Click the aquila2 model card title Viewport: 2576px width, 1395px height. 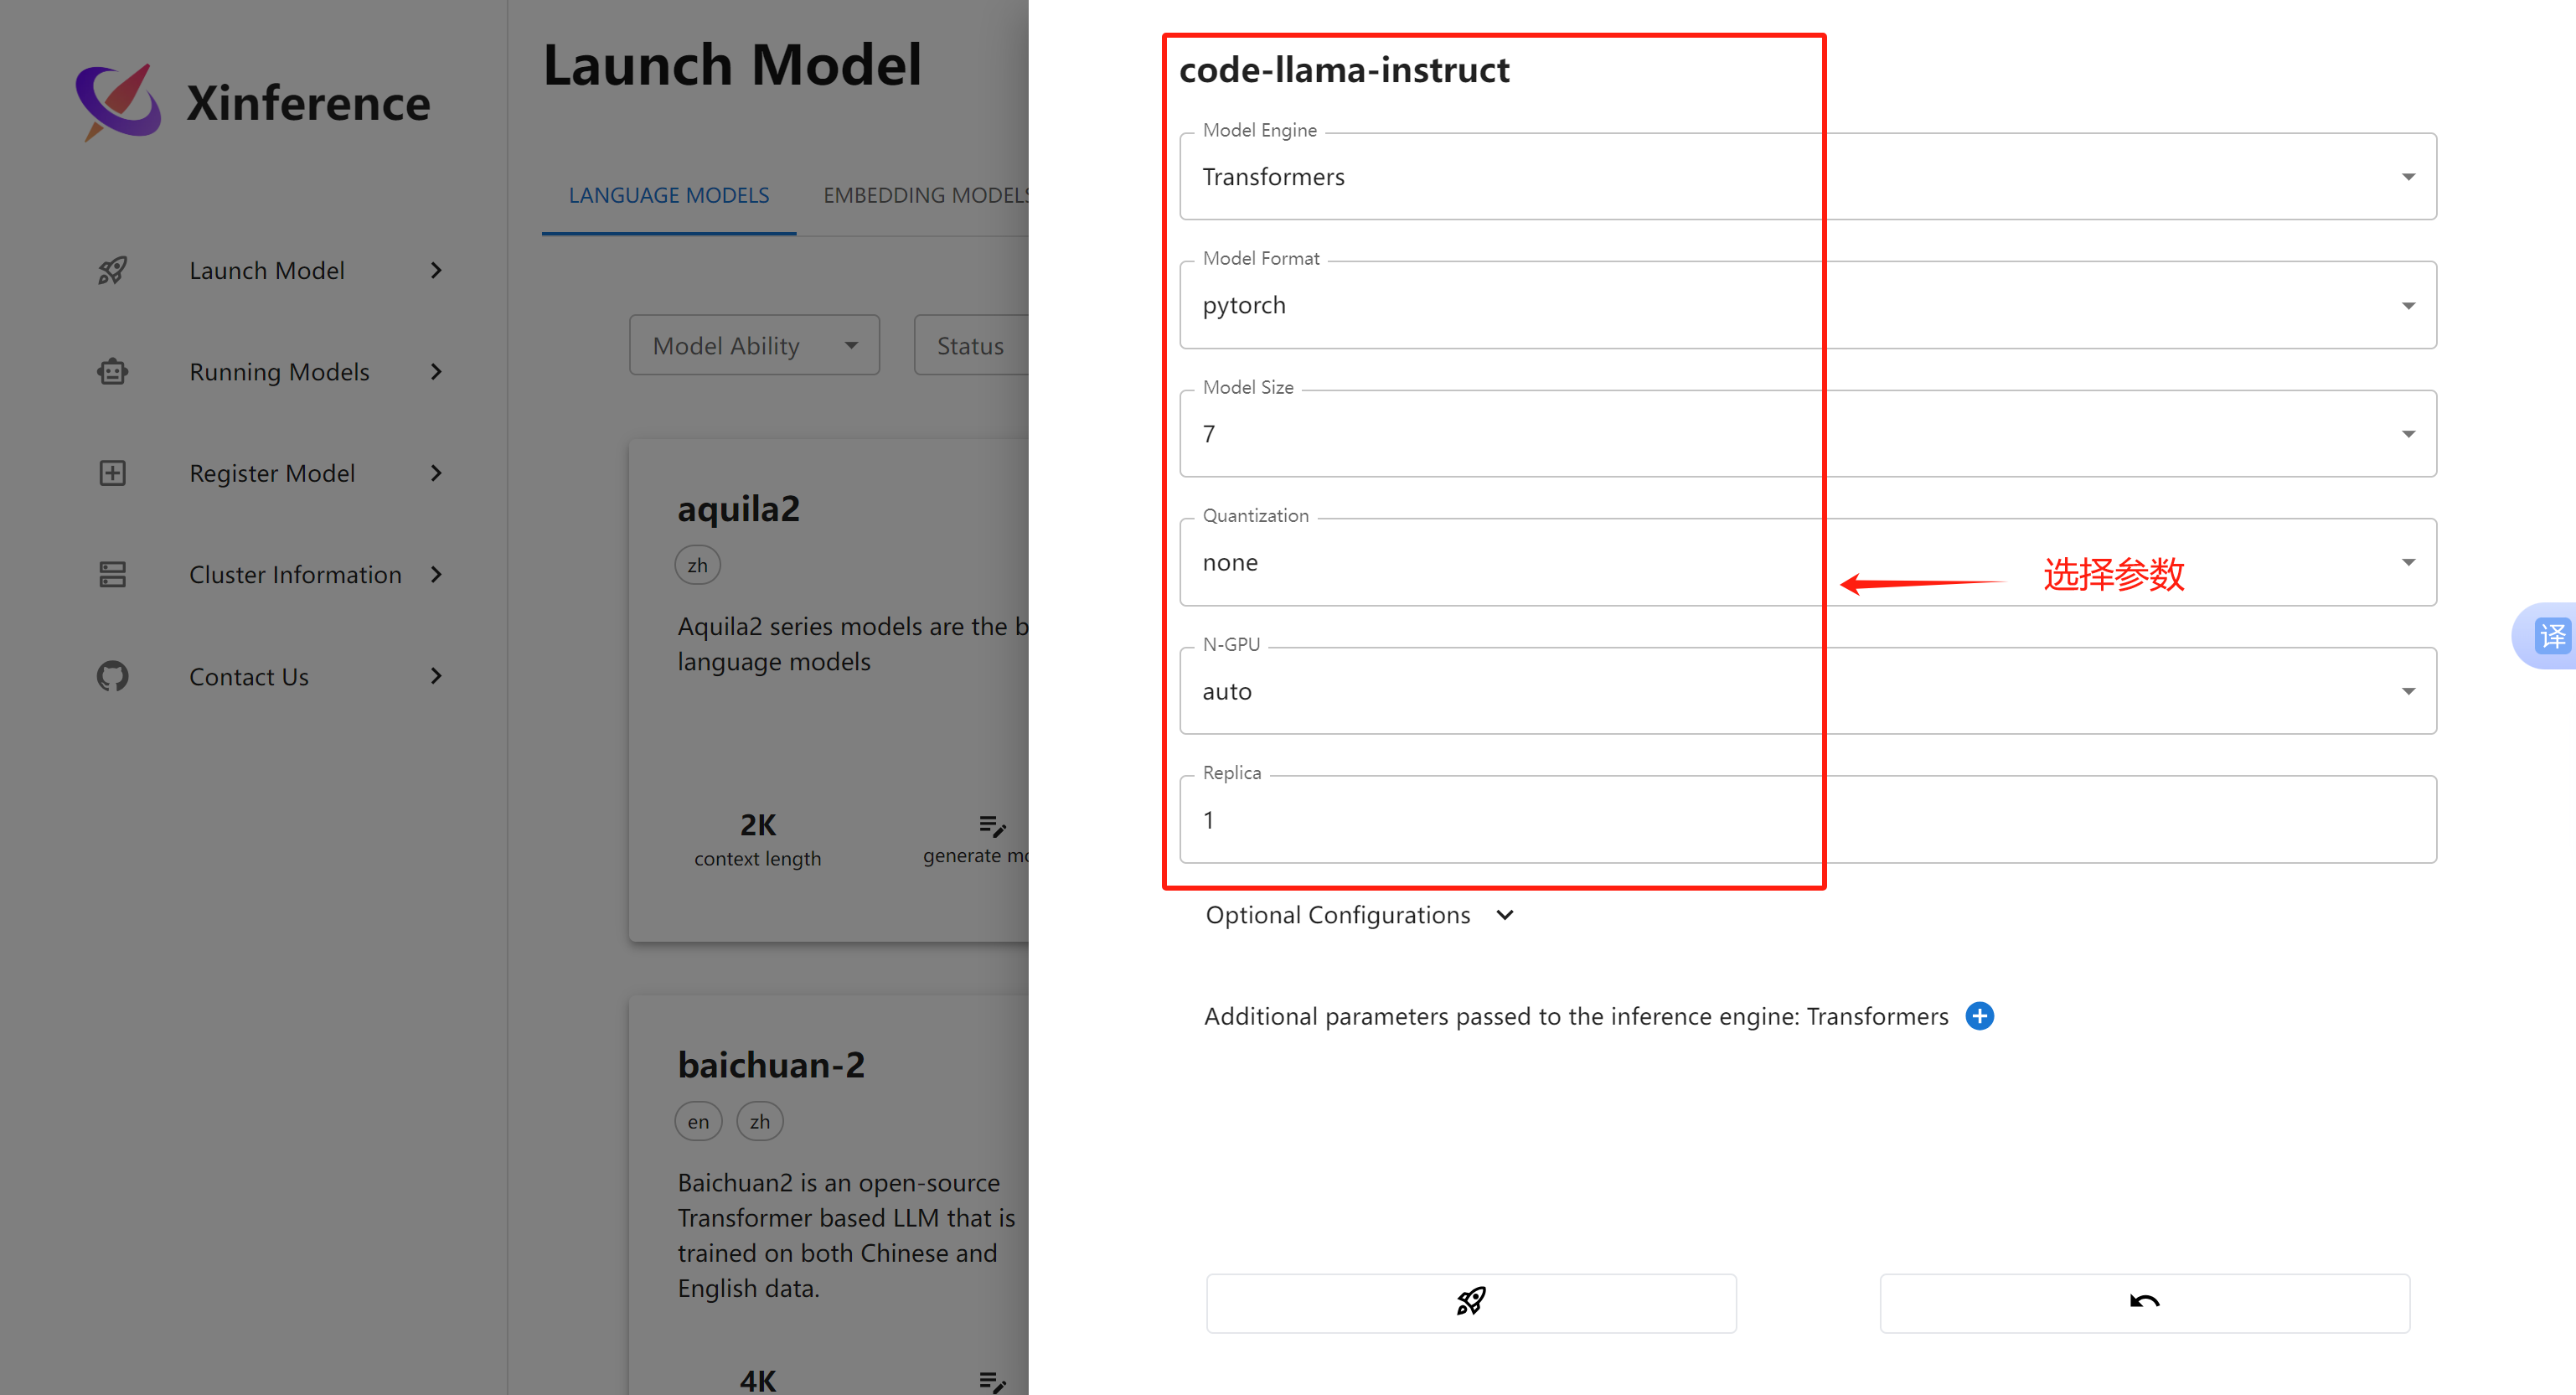point(739,508)
